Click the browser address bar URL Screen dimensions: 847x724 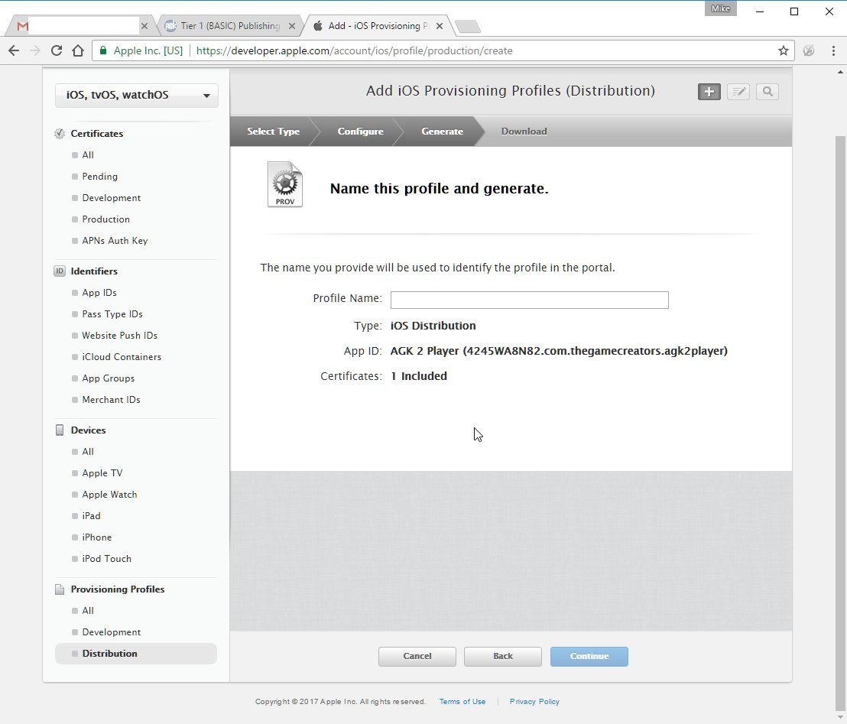tap(355, 50)
